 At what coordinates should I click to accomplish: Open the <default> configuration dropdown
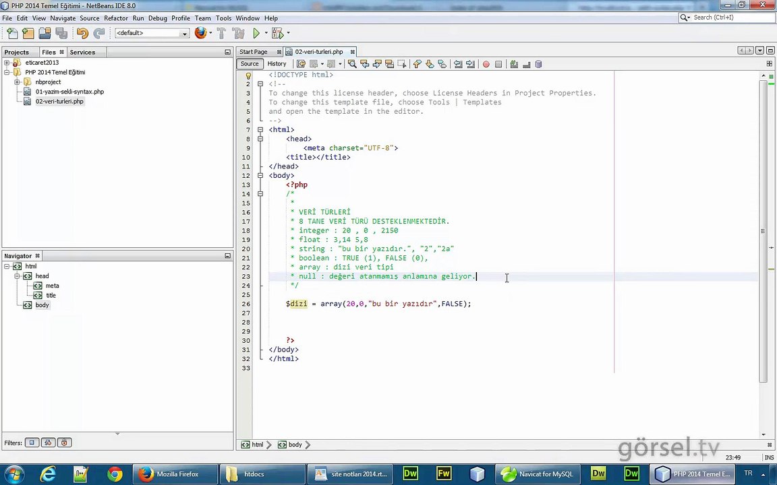[x=152, y=33]
